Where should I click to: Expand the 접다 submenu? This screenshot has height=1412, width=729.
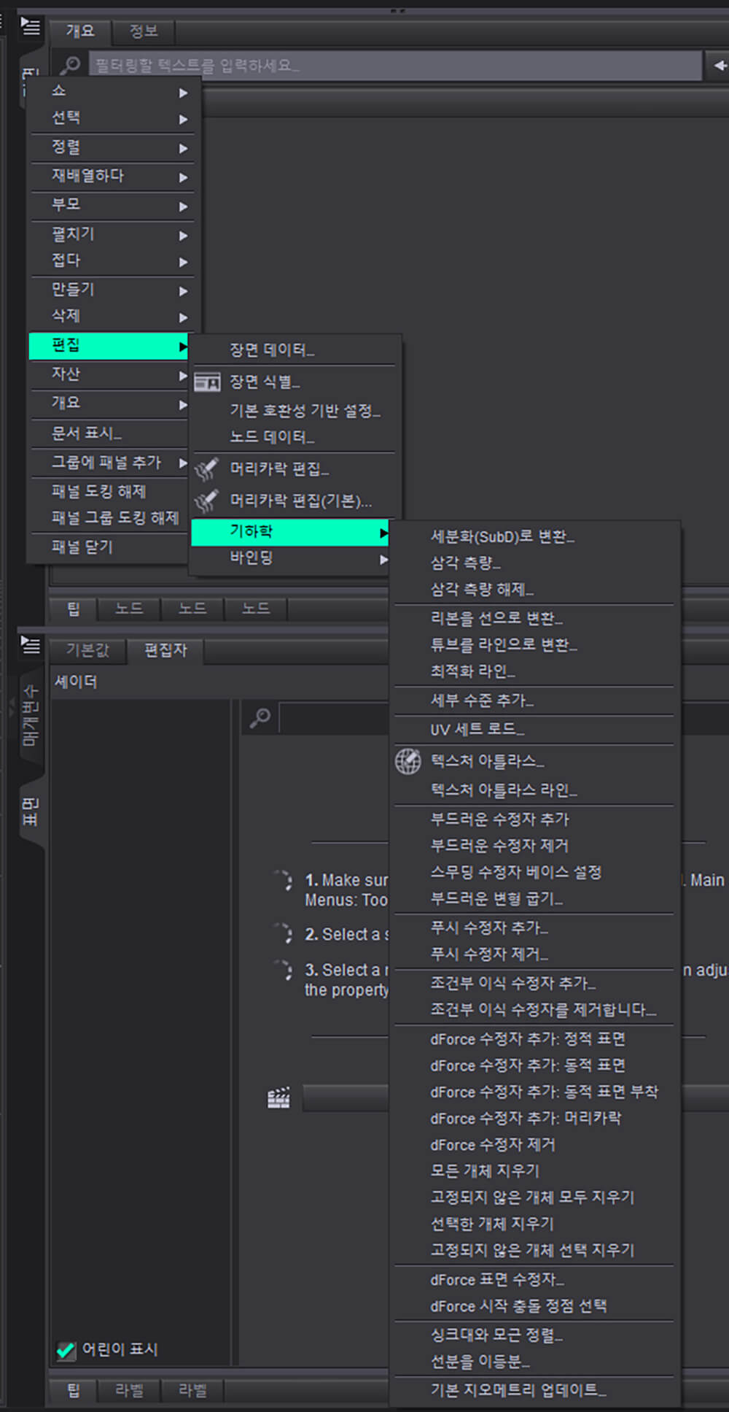pyautogui.click(x=113, y=261)
